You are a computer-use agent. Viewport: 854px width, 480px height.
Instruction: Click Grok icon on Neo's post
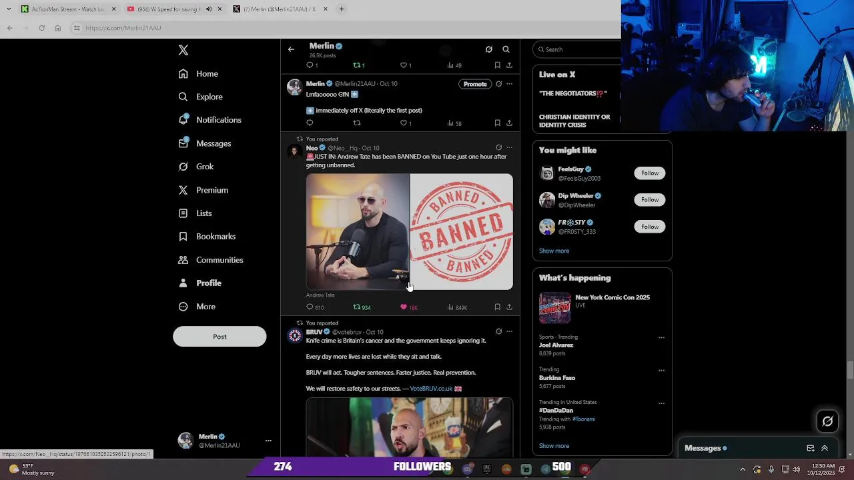click(x=498, y=148)
